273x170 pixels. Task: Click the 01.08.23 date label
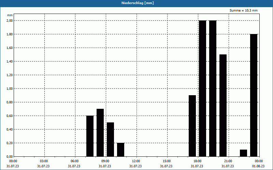(258, 166)
